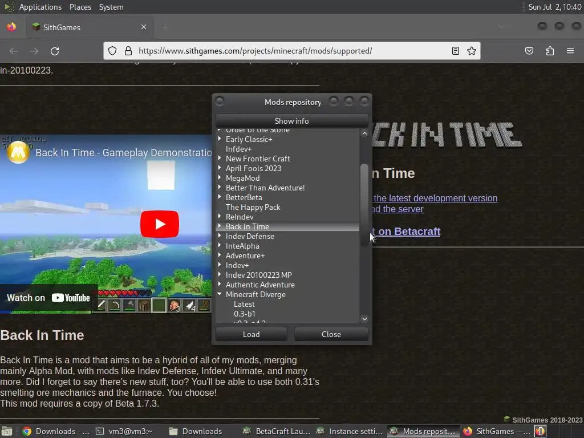Switch to Downloads folder taskbar item
The image size is (584, 438).
[196, 431]
